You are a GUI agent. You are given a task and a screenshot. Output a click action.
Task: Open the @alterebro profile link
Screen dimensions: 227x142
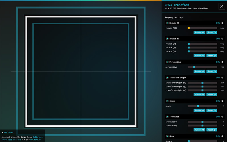(38, 137)
